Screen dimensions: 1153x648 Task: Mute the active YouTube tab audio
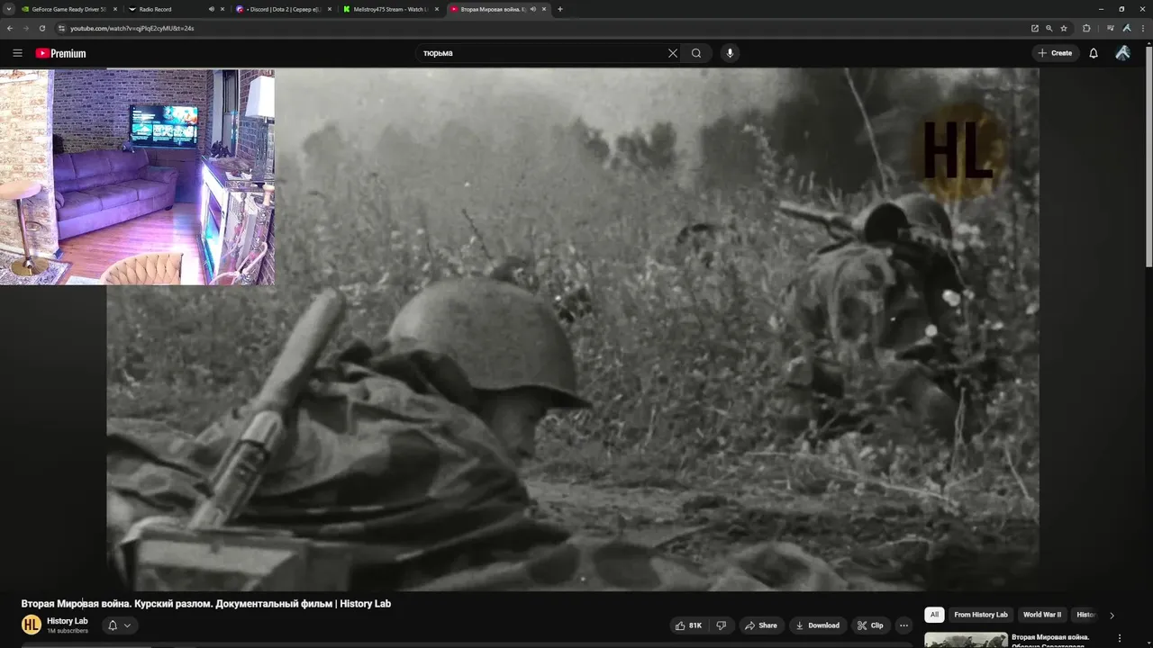532,9
